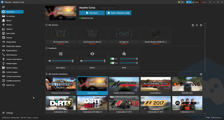This screenshot has width=224, height=120.
Task: Click the Control mapper icon
Action: 3,72
